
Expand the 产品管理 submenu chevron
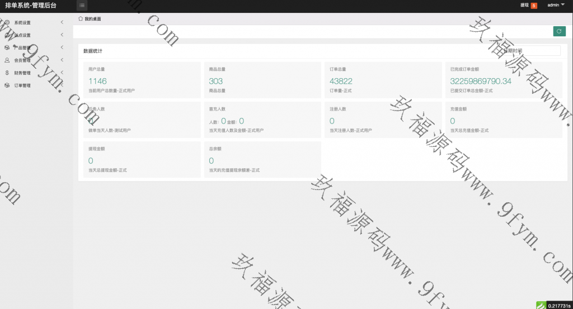62,47
